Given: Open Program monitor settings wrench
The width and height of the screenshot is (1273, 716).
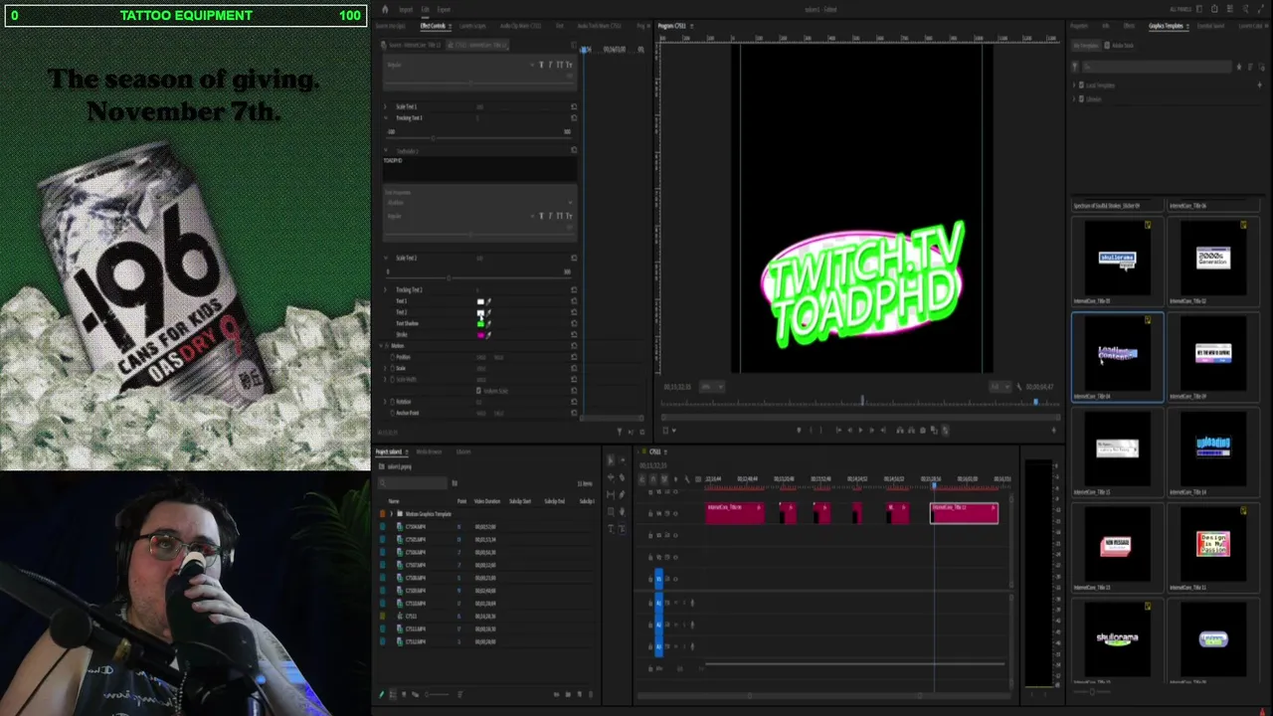Looking at the screenshot, I should (x=1018, y=387).
